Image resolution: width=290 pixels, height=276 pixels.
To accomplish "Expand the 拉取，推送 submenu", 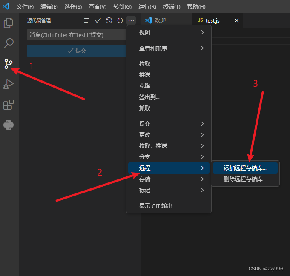I will tap(169, 146).
